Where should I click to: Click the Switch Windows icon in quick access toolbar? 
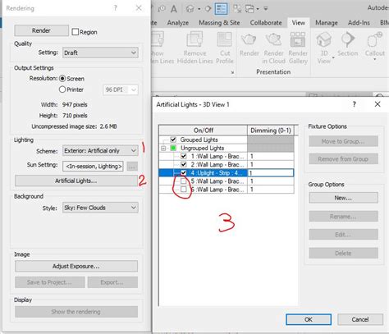pos(249,9)
